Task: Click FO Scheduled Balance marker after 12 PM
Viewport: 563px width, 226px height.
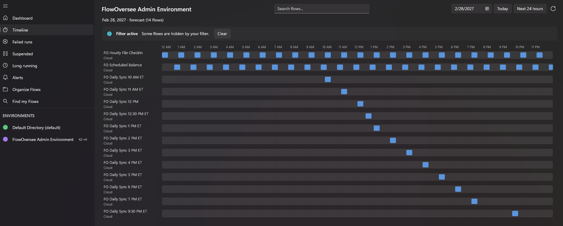Action: click(372, 67)
